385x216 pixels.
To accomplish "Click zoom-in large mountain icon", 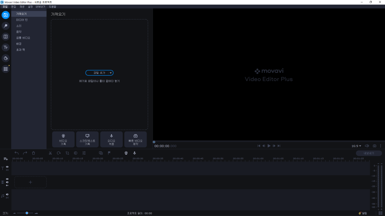I will pos(36,213).
